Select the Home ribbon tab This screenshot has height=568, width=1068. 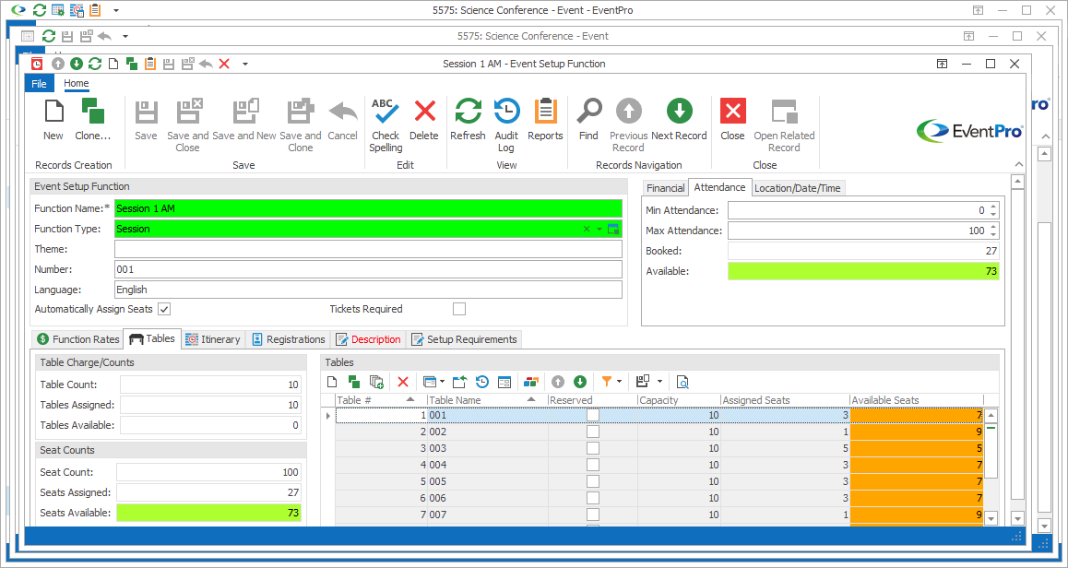click(x=77, y=84)
